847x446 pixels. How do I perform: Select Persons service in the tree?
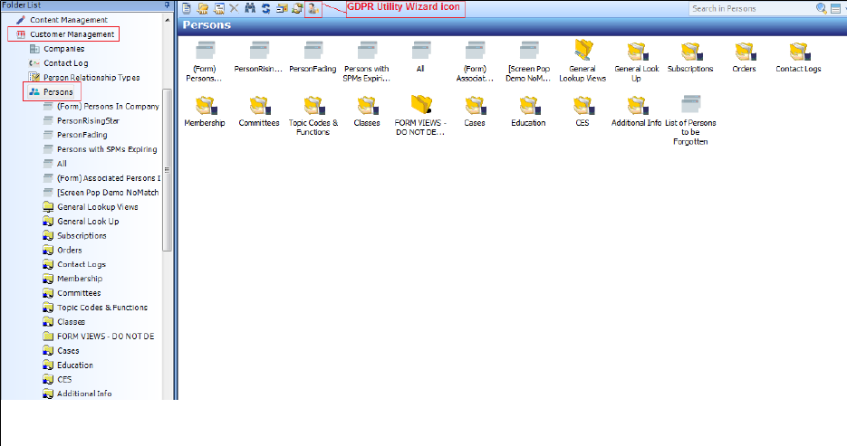pyautogui.click(x=58, y=91)
